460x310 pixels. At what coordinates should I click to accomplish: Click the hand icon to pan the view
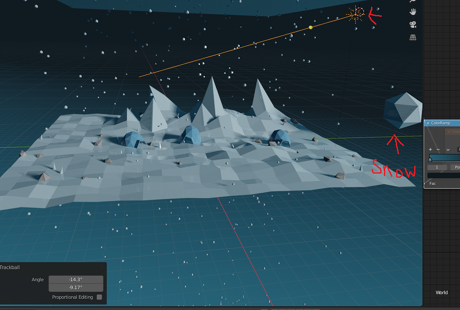[412, 12]
